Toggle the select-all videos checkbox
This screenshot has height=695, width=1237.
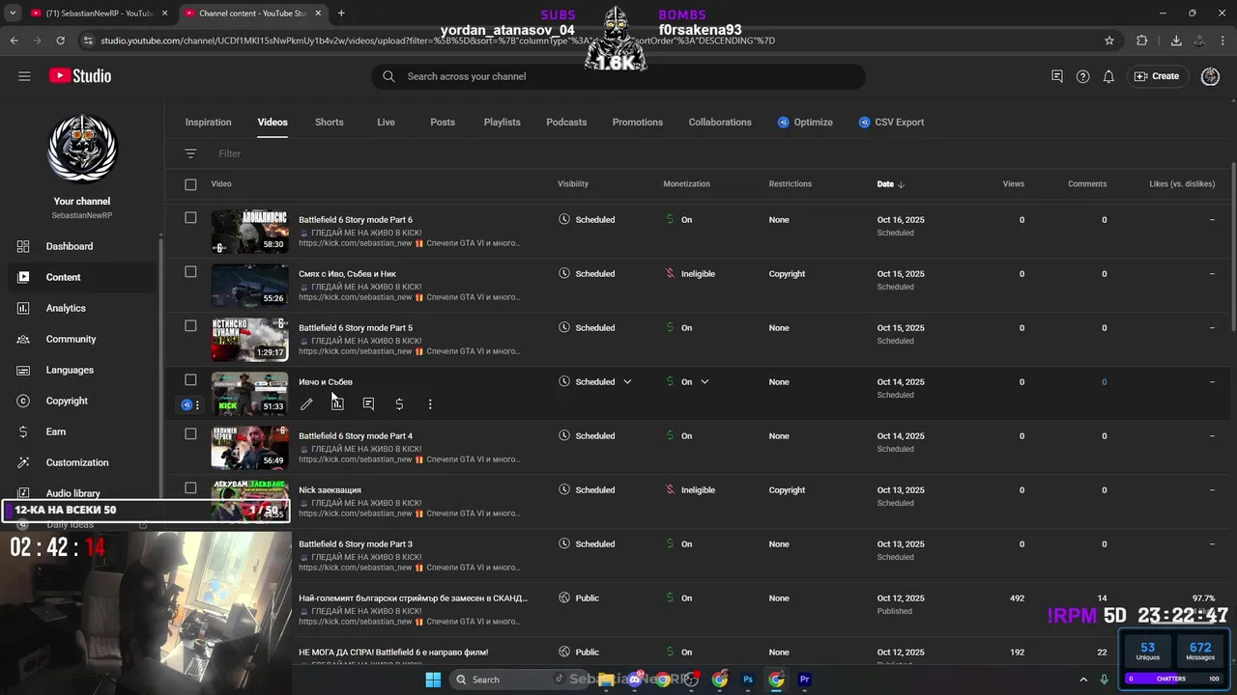coord(190,184)
